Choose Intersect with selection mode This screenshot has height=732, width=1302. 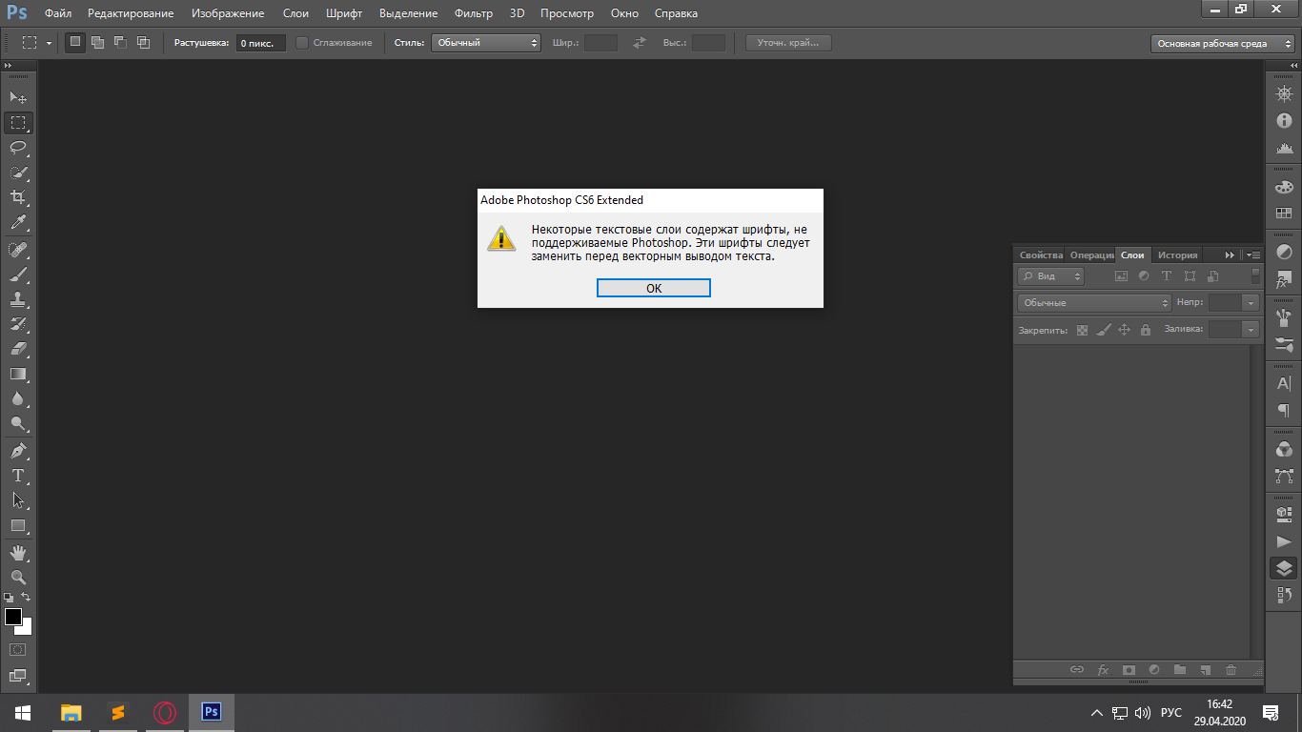click(x=143, y=42)
